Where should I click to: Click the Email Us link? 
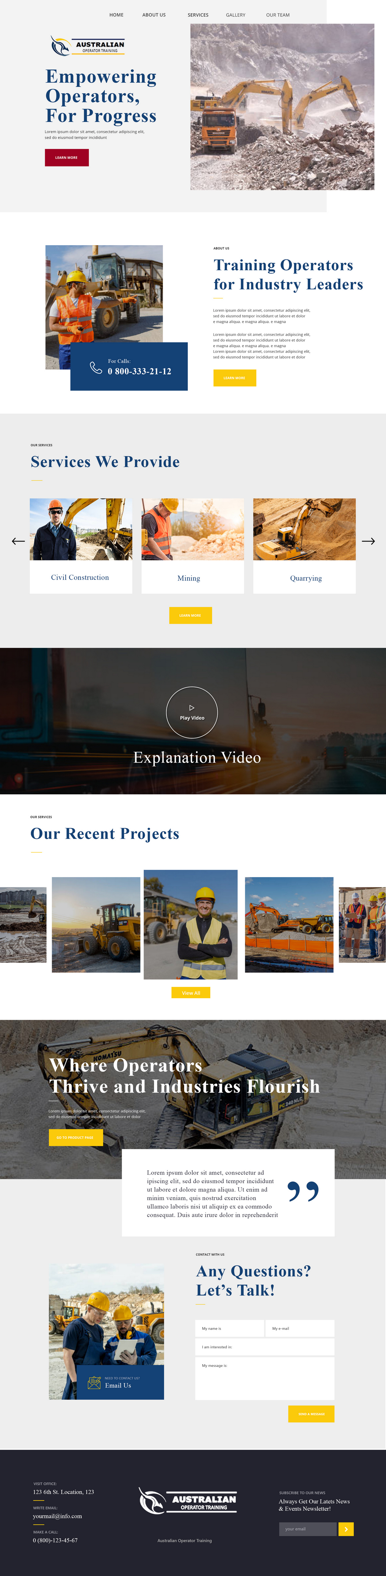coord(118,1385)
